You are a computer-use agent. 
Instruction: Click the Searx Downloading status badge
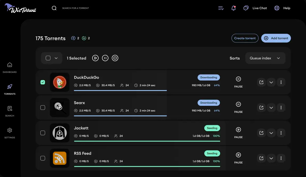[x=209, y=103]
